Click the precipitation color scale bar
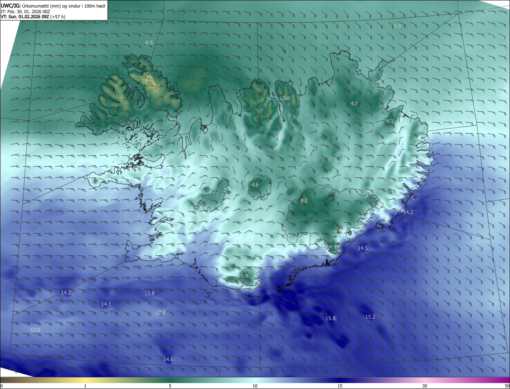Viewport: 510px width, 389px height. 255,380
